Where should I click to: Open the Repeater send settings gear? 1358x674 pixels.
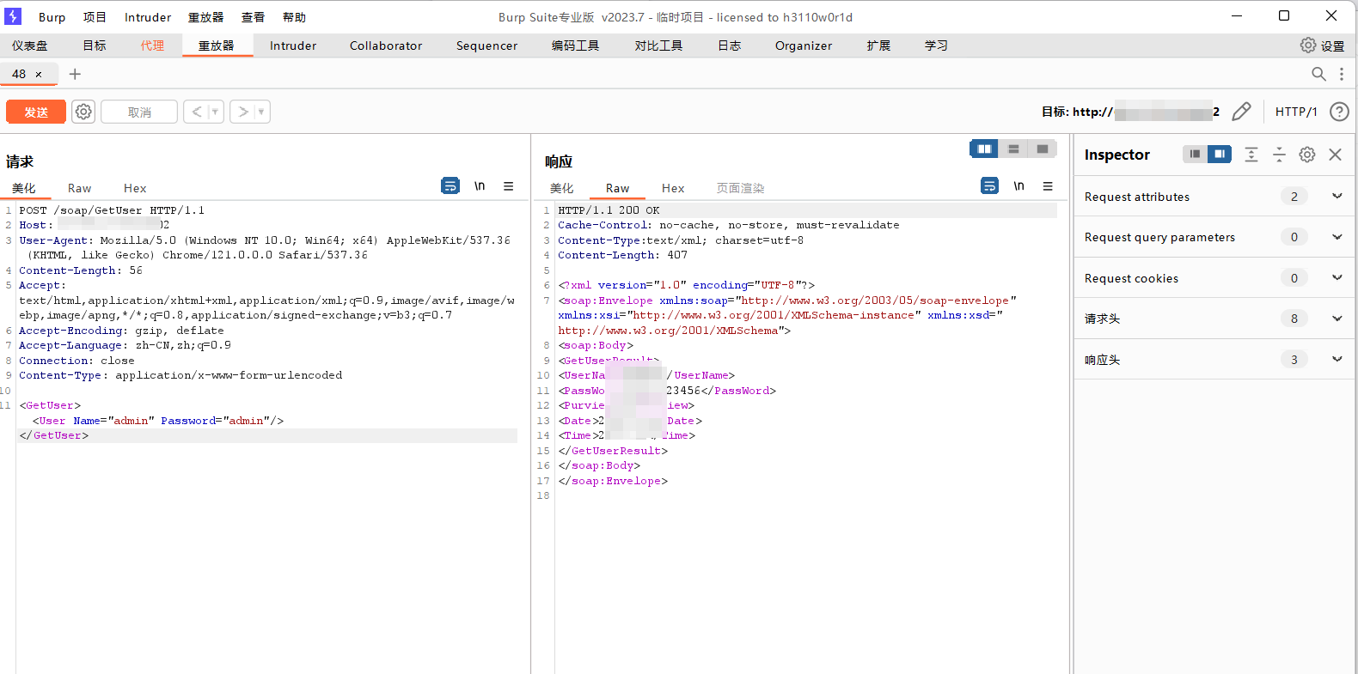click(83, 112)
